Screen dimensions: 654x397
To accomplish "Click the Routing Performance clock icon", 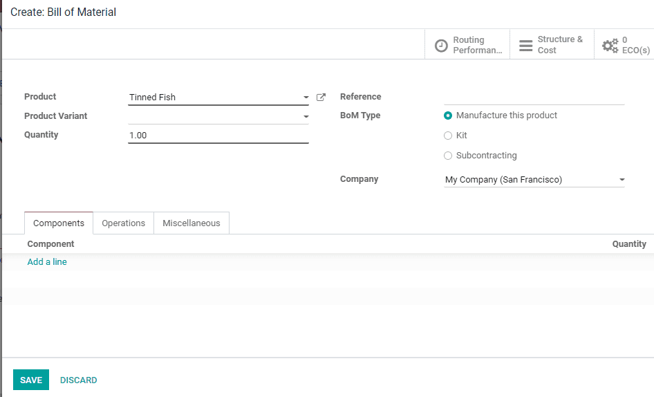I will [x=441, y=45].
